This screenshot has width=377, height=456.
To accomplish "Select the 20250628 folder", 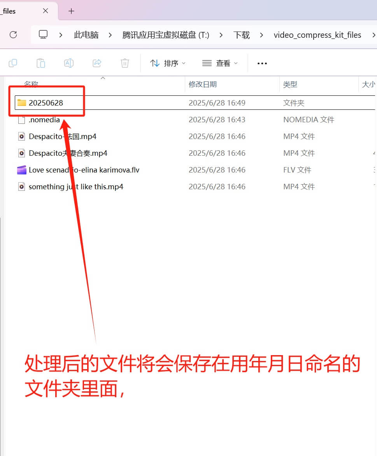I will 46,103.
